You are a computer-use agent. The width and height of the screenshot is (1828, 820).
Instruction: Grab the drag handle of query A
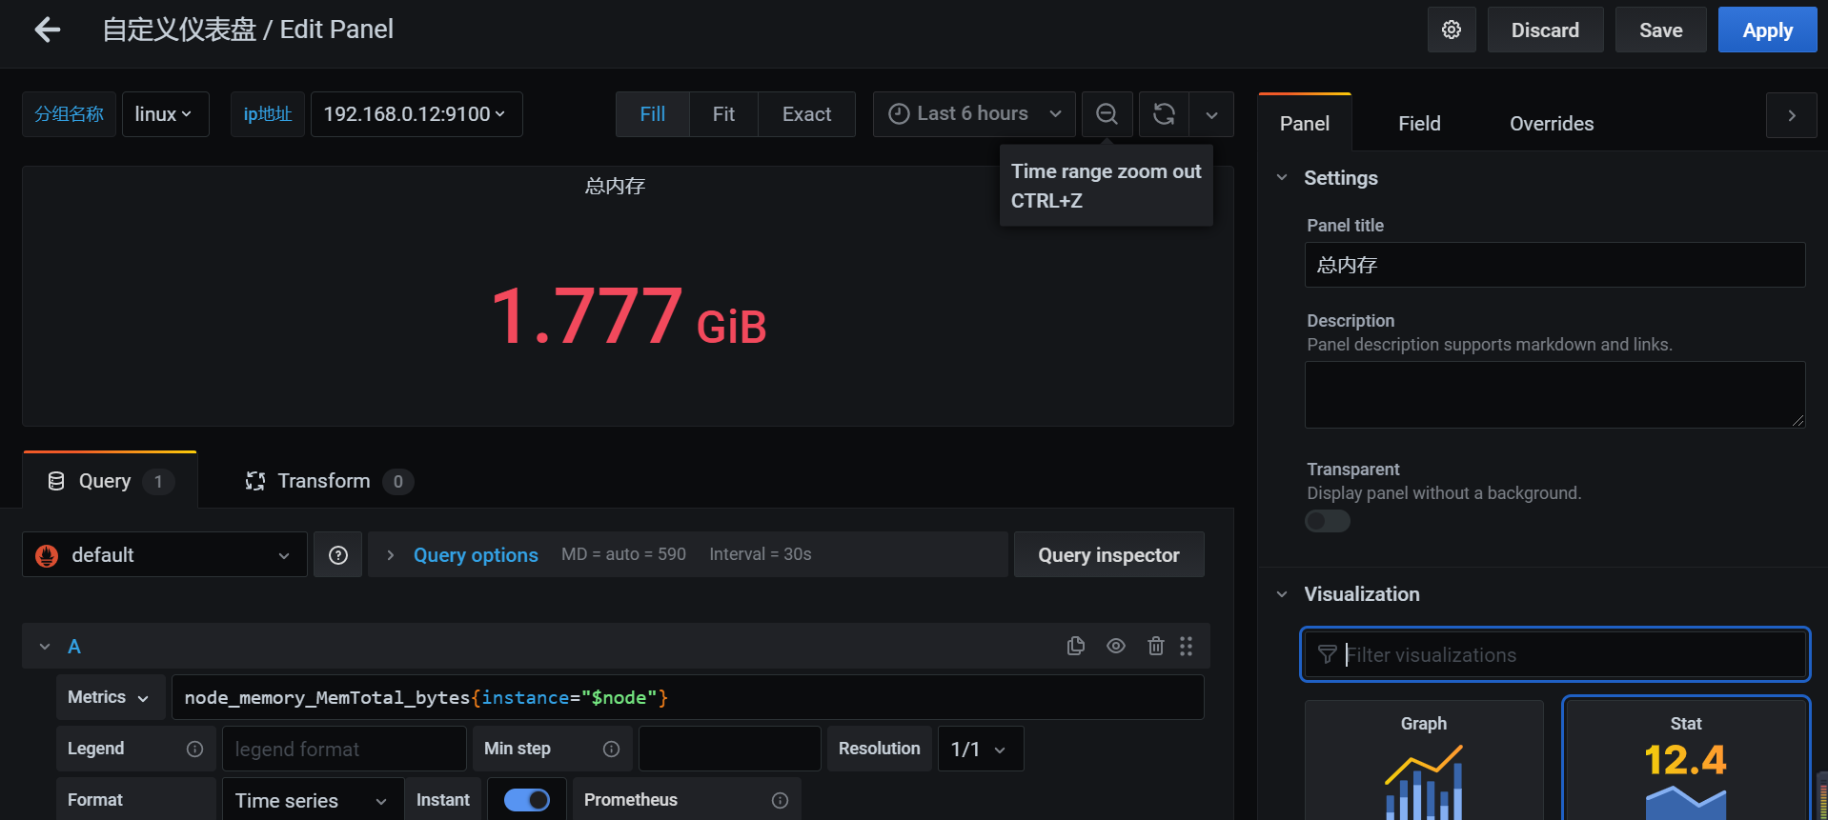(1187, 646)
